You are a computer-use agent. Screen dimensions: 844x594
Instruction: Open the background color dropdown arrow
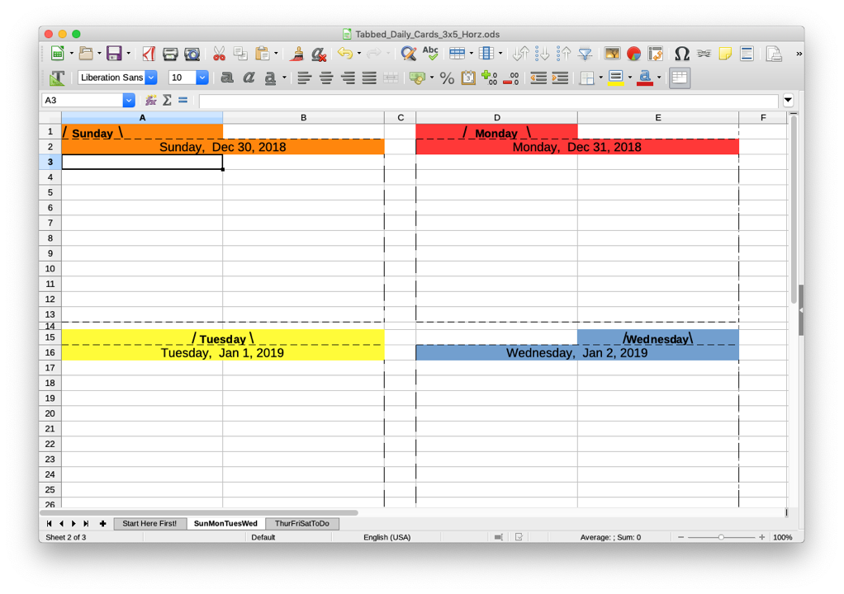coord(630,78)
